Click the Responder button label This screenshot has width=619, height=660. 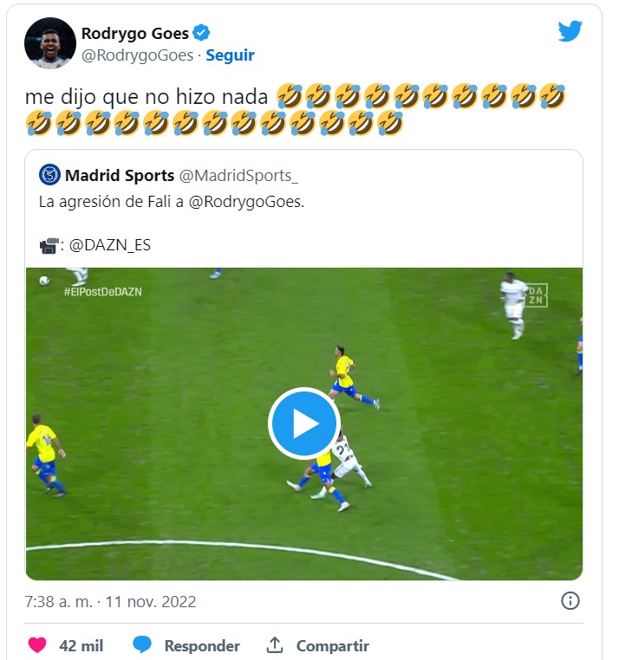(202, 646)
